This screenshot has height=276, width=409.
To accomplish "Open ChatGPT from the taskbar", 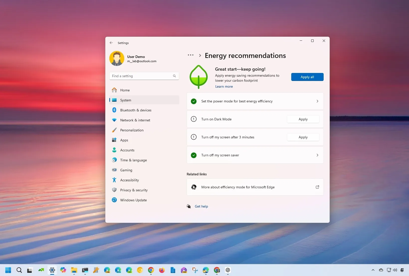I will pos(228,270).
